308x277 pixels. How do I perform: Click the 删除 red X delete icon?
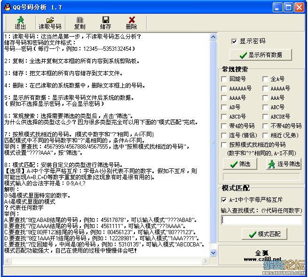coord(132,23)
